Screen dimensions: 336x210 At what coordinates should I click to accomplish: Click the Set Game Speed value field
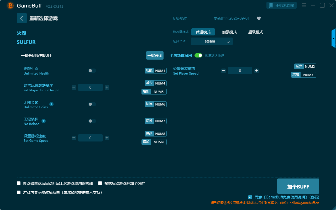coord(90,138)
